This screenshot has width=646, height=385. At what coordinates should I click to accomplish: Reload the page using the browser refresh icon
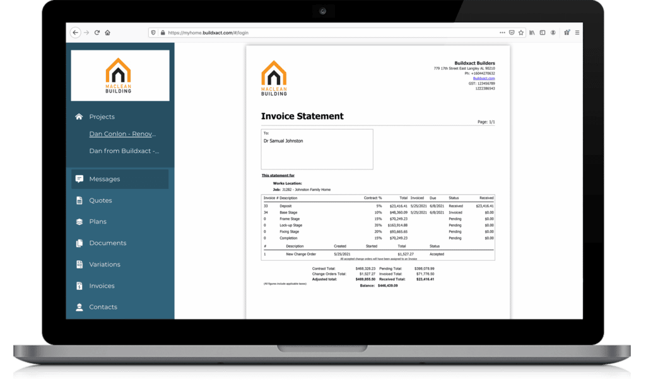pyautogui.click(x=96, y=32)
